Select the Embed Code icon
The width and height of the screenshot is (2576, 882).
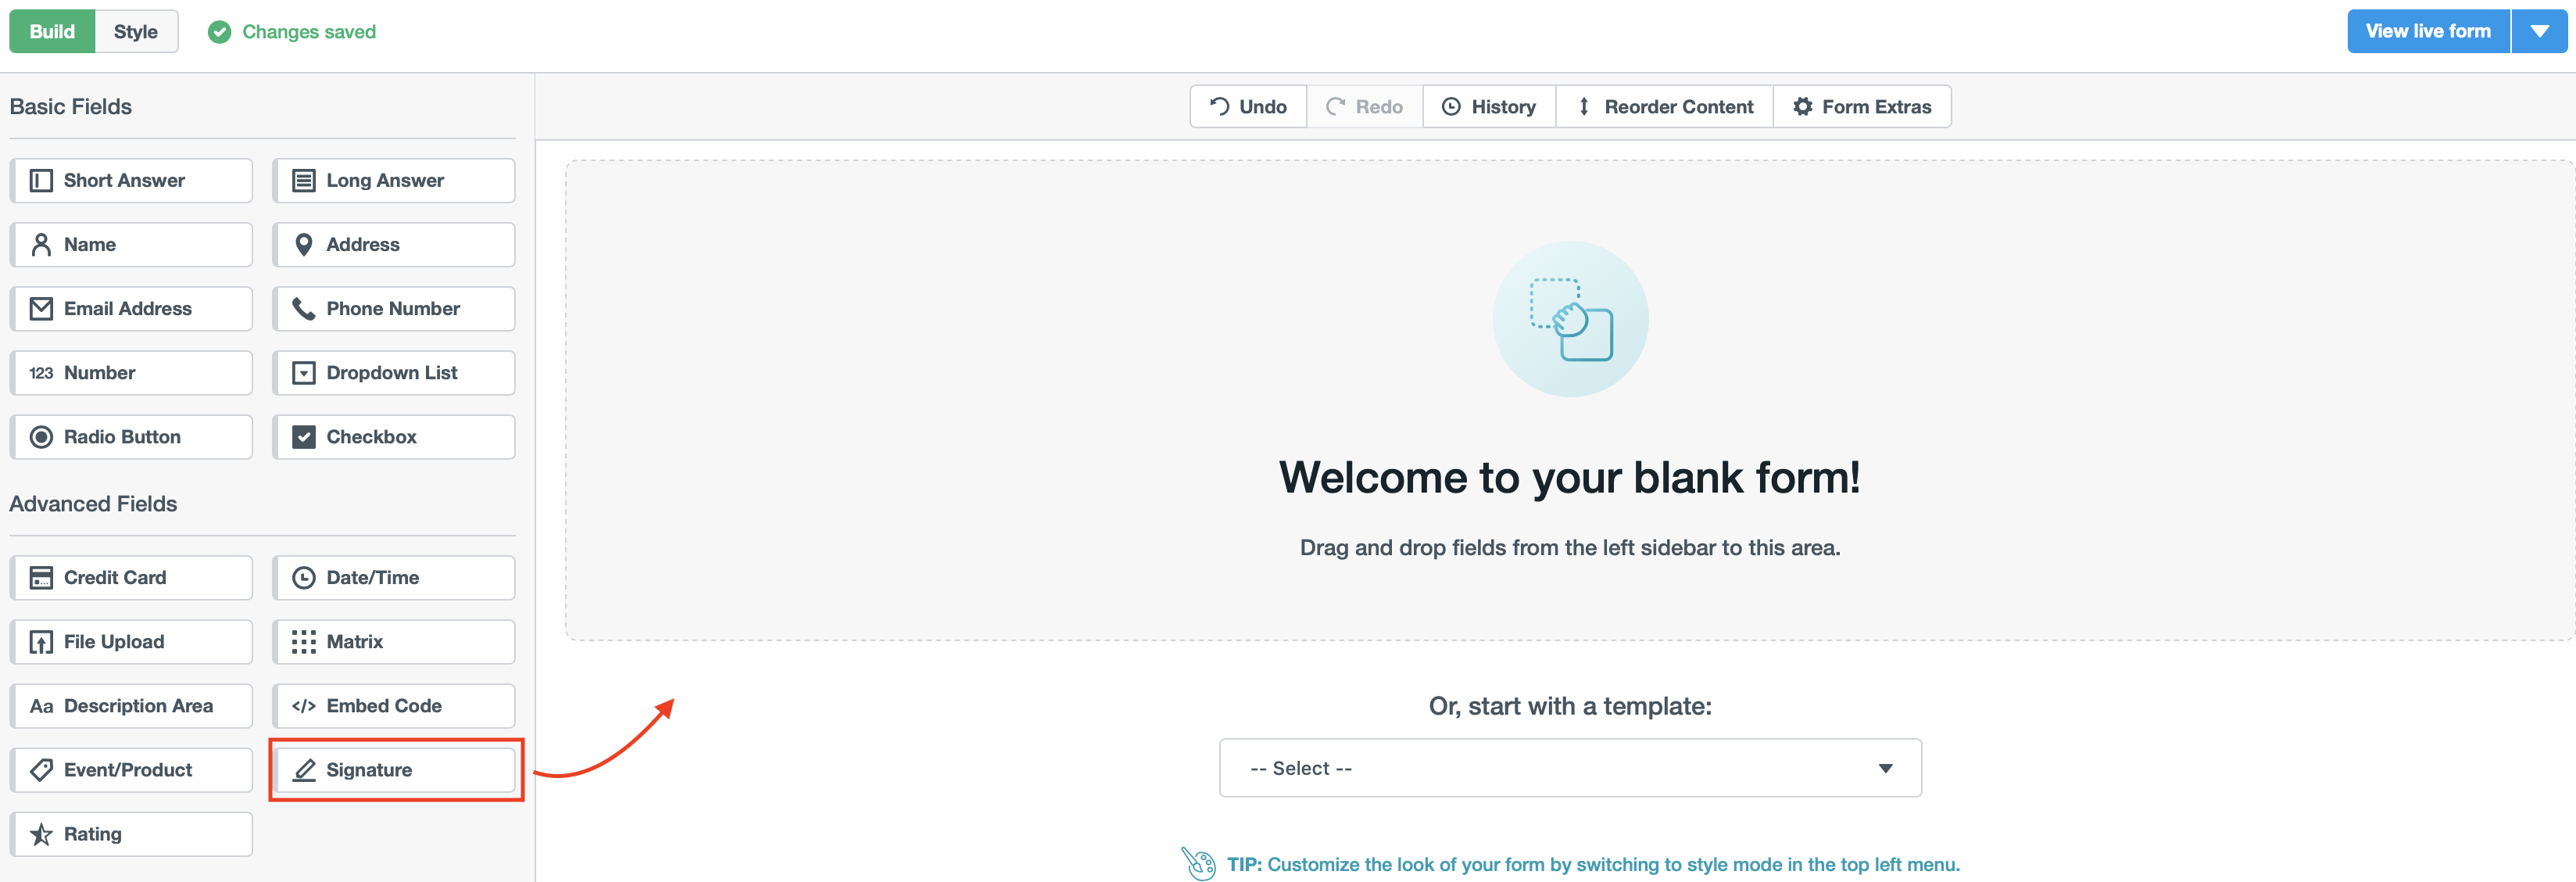(x=305, y=705)
